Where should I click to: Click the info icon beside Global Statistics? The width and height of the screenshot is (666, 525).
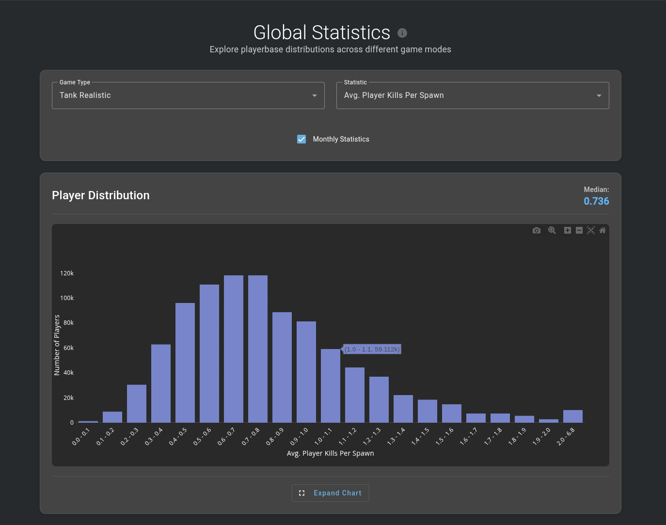click(402, 33)
